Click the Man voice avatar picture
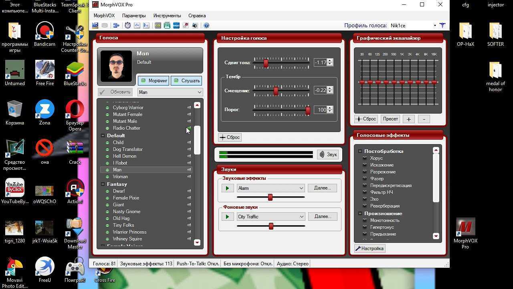This screenshot has width=513, height=289. tap(116, 66)
